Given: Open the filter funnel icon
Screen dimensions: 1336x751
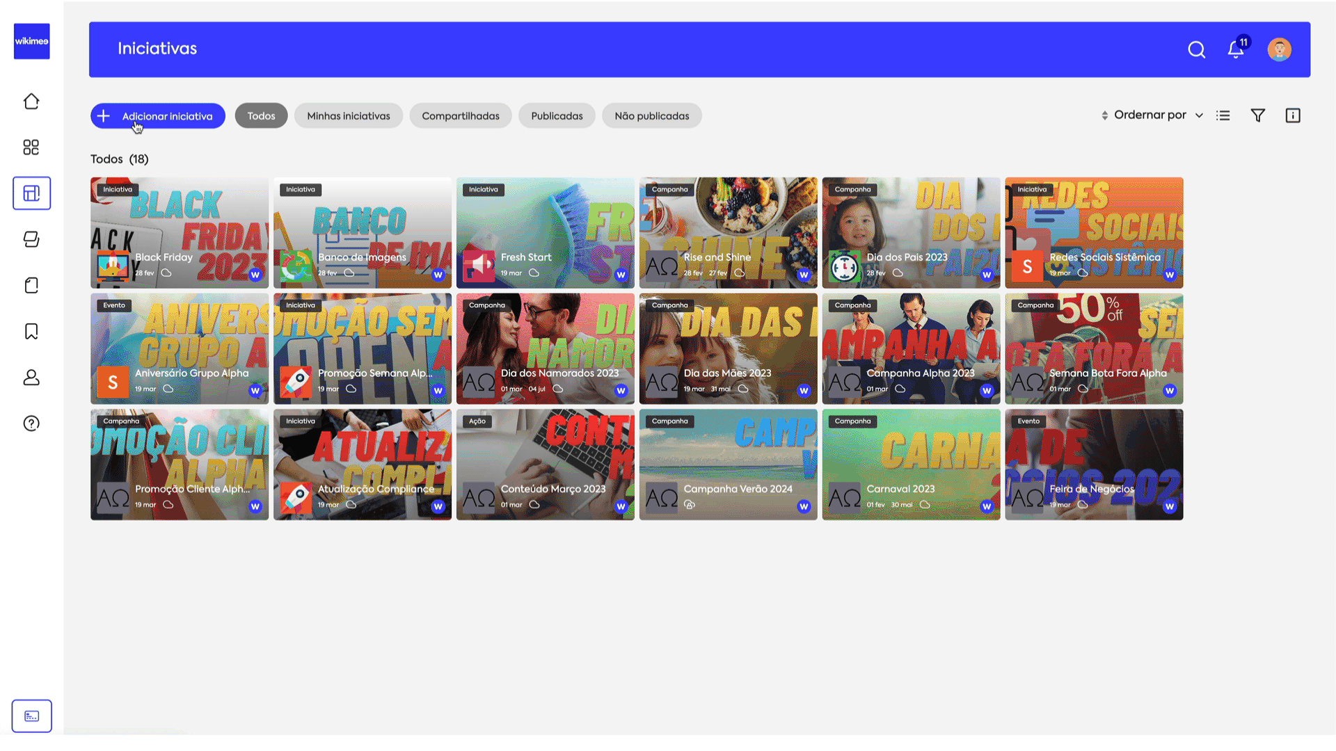Looking at the screenshot, I should (1257, 115).
